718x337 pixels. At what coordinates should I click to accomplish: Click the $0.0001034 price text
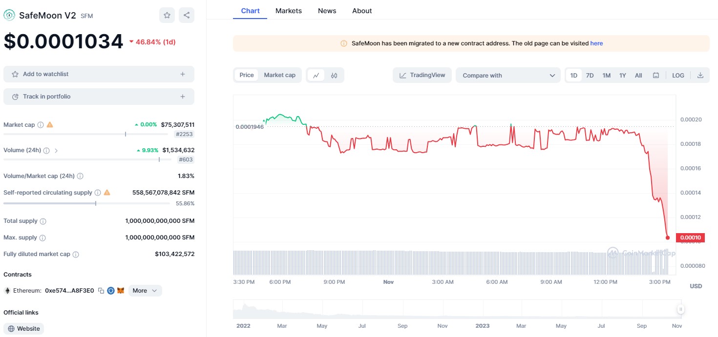click(63, 41)
